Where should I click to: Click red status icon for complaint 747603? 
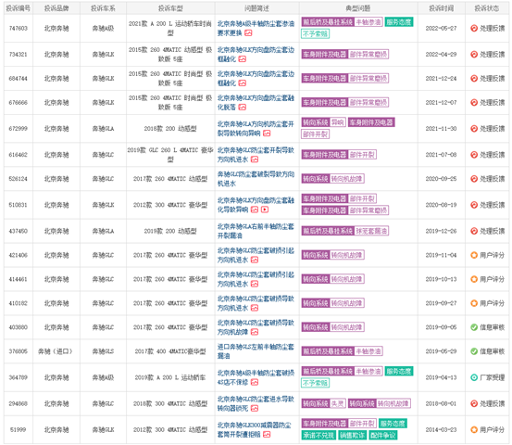pos(474,29)
